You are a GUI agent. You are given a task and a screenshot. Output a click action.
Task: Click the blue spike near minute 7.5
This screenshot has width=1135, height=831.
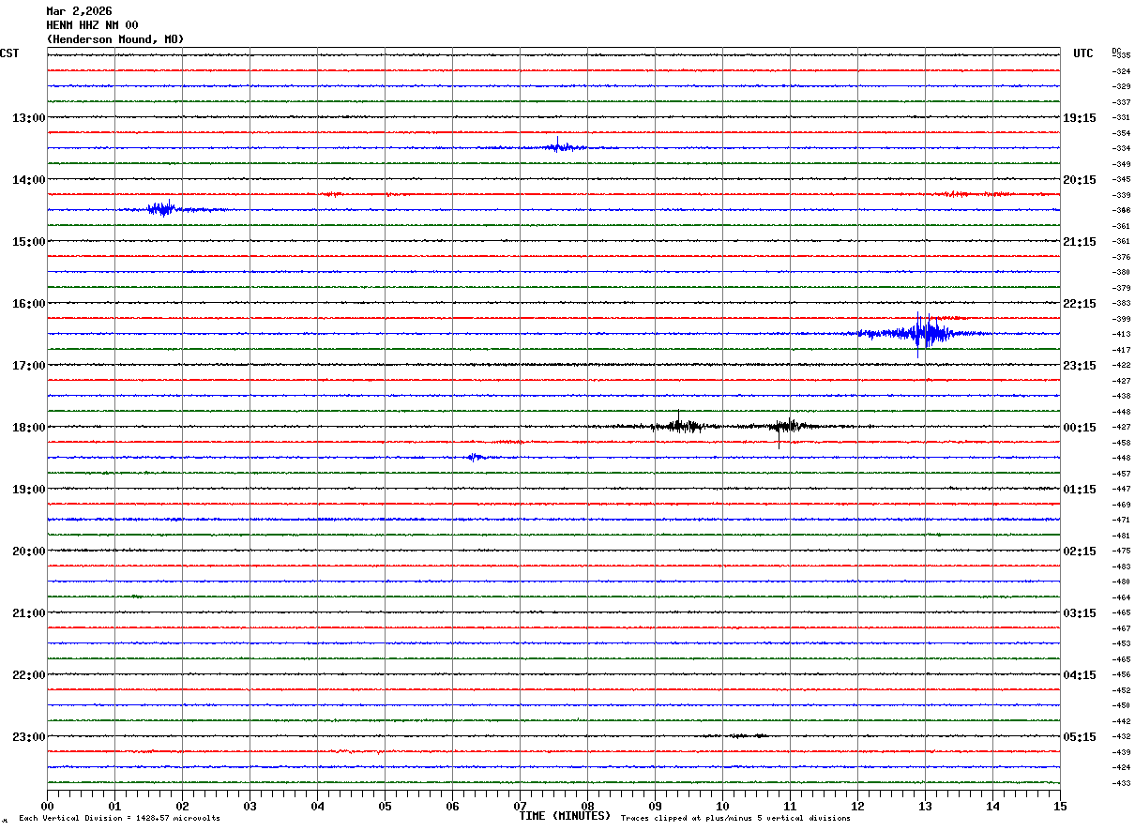coord(557,145)
